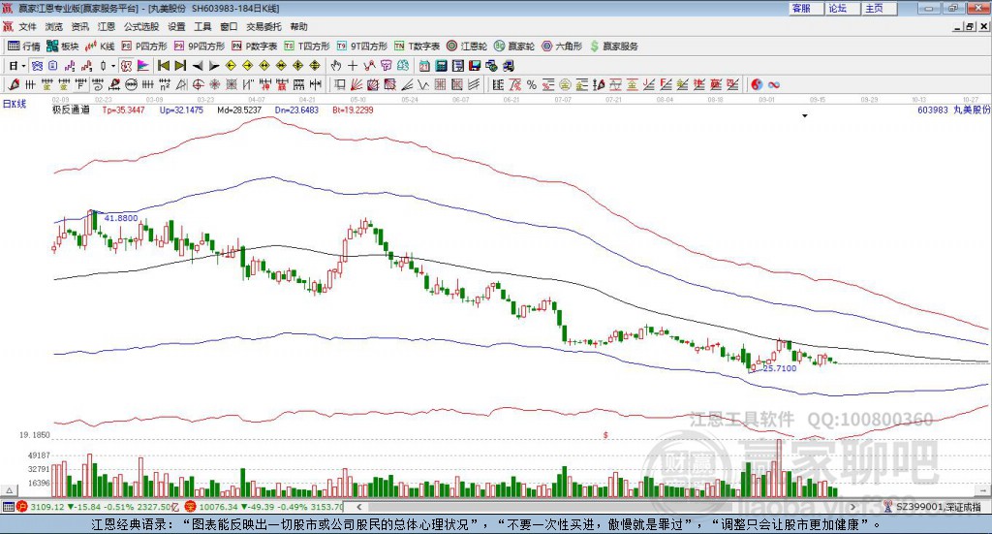
Task: Click the yin-yang taiji icon
Action: 757,84
